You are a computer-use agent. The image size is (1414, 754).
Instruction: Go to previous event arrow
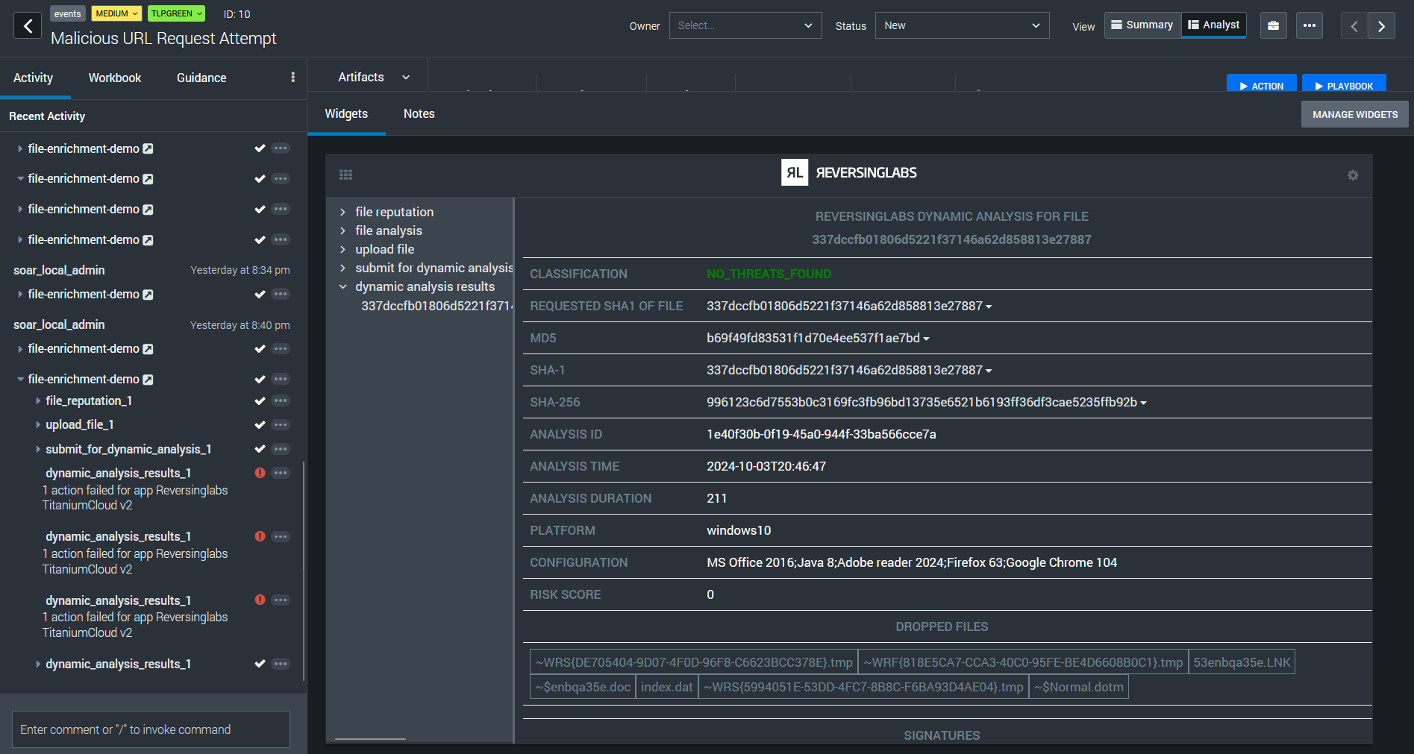(1354, 26)
